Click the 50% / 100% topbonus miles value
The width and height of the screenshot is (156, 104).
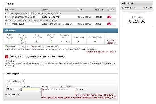[65, 42]
